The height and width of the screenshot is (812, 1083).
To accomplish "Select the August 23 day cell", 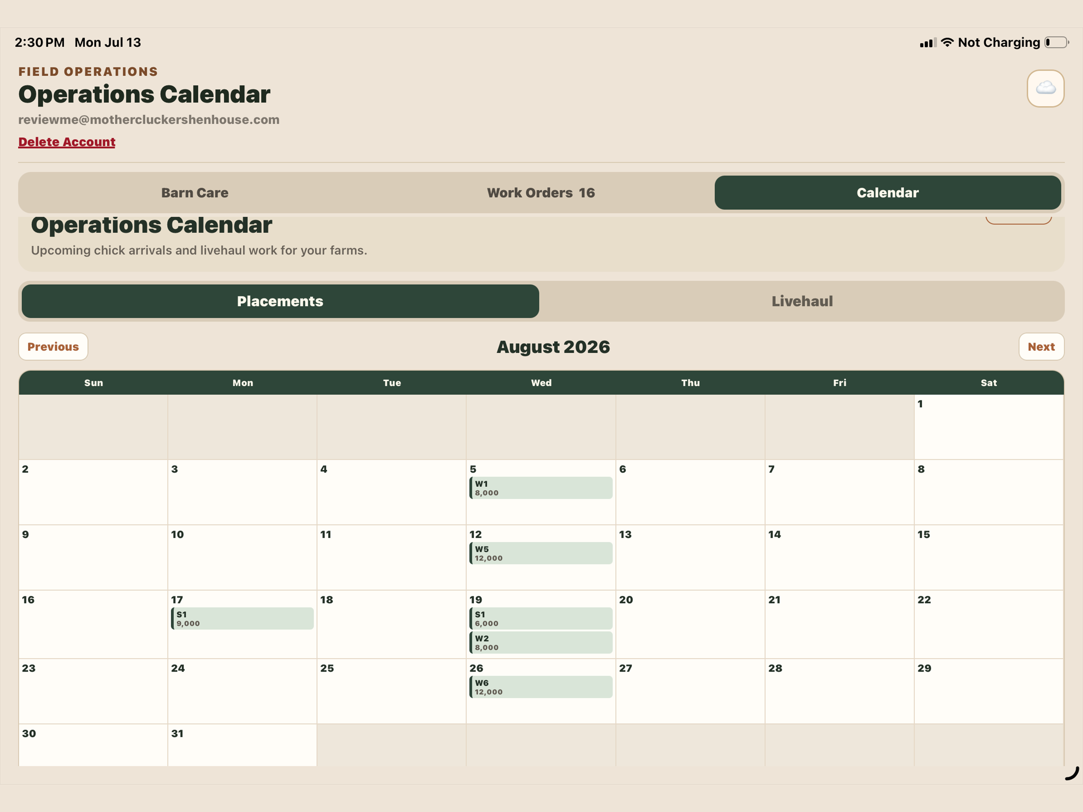I will coord(93,691).
